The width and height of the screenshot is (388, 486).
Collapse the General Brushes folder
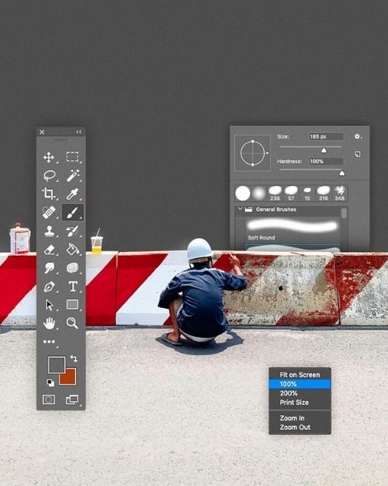[240, 209]
